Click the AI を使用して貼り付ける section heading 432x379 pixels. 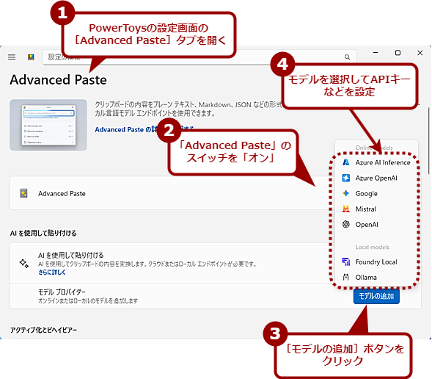point(43,233)
